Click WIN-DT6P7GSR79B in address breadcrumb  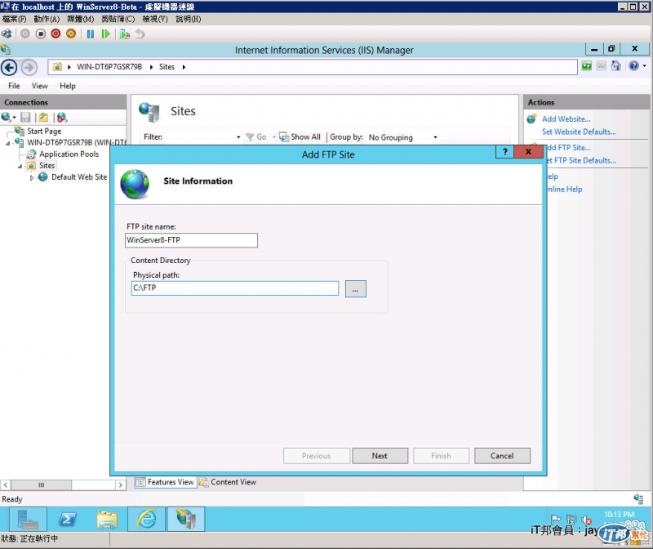[x=109, y=67]
